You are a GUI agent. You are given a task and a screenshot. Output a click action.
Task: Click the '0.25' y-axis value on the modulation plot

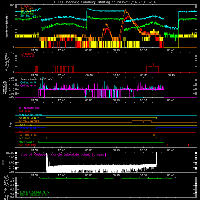11,78
